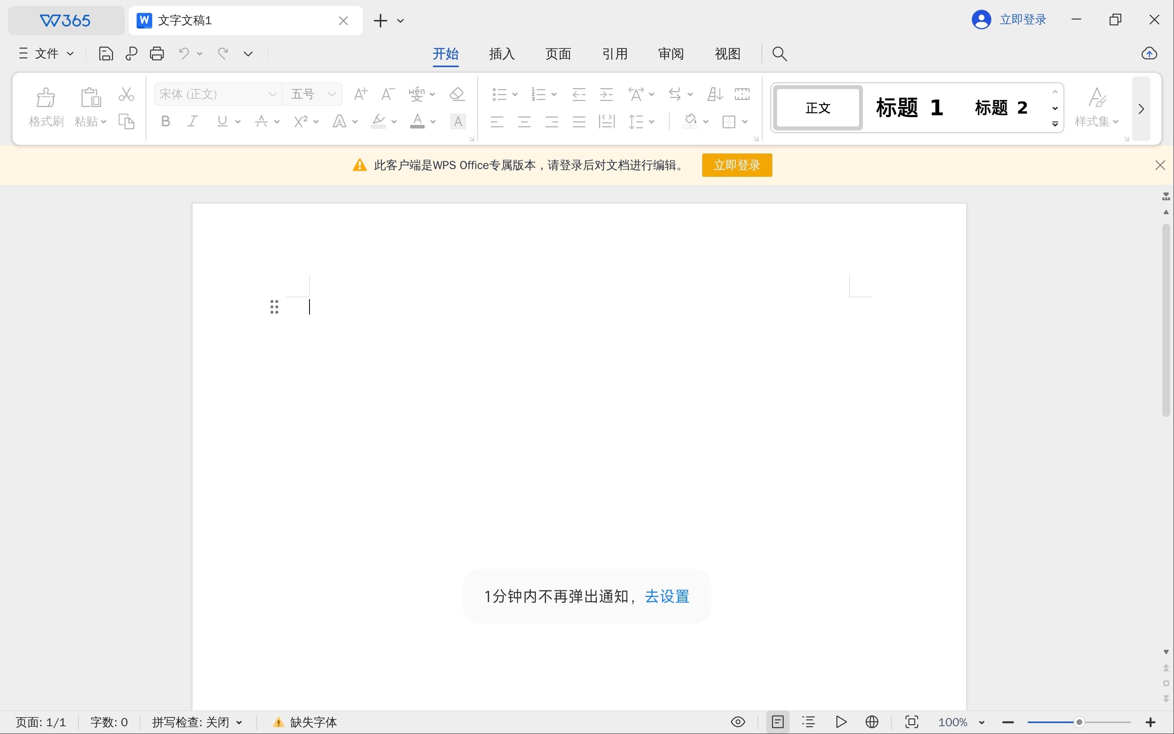Screen dimensions: 1174x734
Task: Apply the 标题 1 style
Action: click(x=910, y=107)
